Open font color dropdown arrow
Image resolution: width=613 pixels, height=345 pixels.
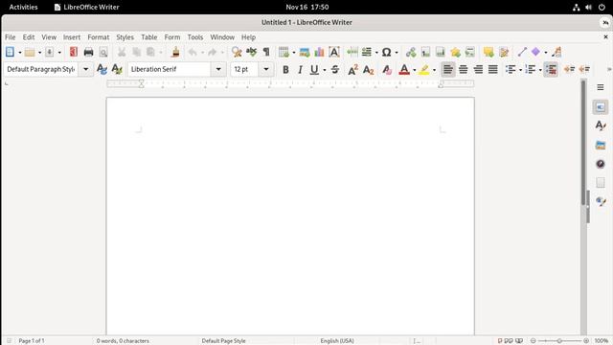(415, 70)
